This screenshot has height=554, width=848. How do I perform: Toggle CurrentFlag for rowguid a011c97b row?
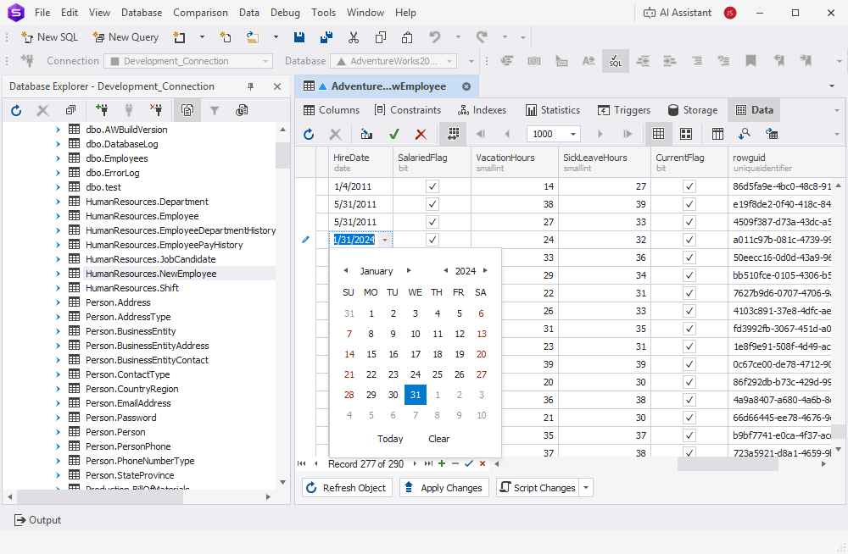point(689,240)
